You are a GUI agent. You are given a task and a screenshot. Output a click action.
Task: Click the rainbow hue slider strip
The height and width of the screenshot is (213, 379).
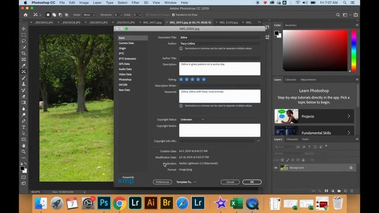click(354, 51)
